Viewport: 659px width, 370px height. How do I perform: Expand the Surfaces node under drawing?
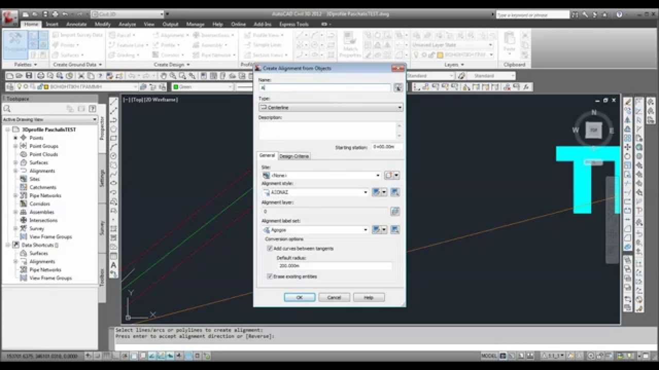(15, 162)
